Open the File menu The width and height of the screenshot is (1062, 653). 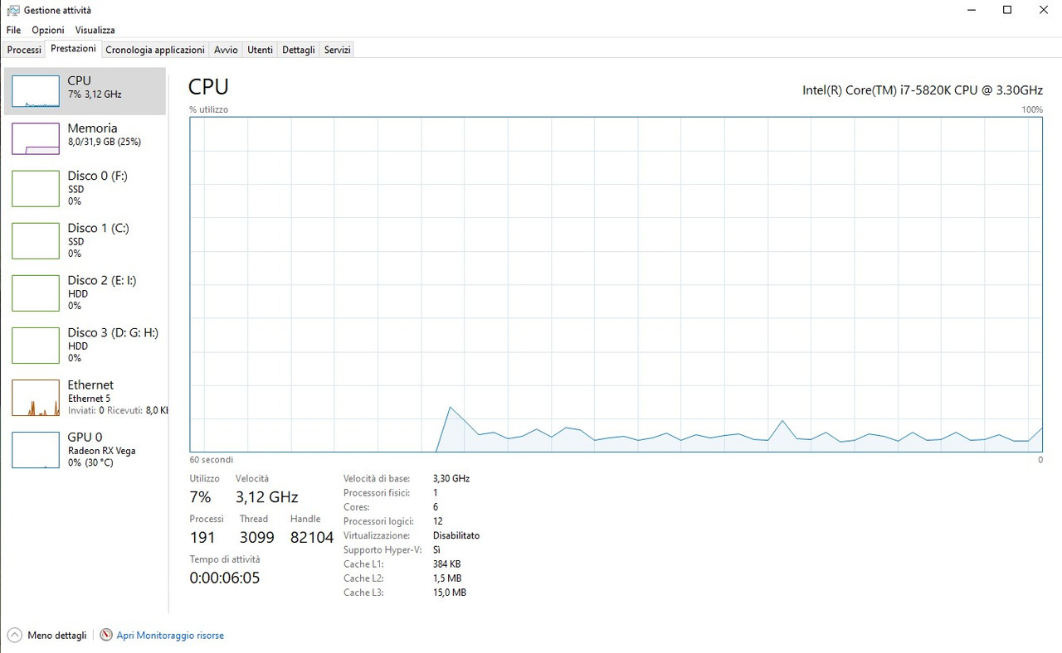coord(13,30)
